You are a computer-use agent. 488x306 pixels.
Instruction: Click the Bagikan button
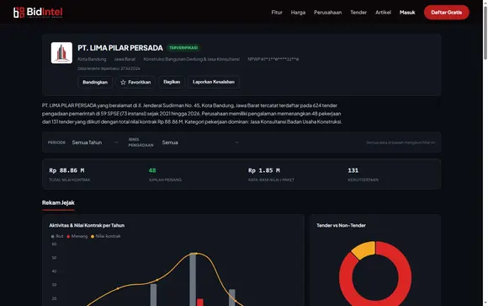[172, 82]
